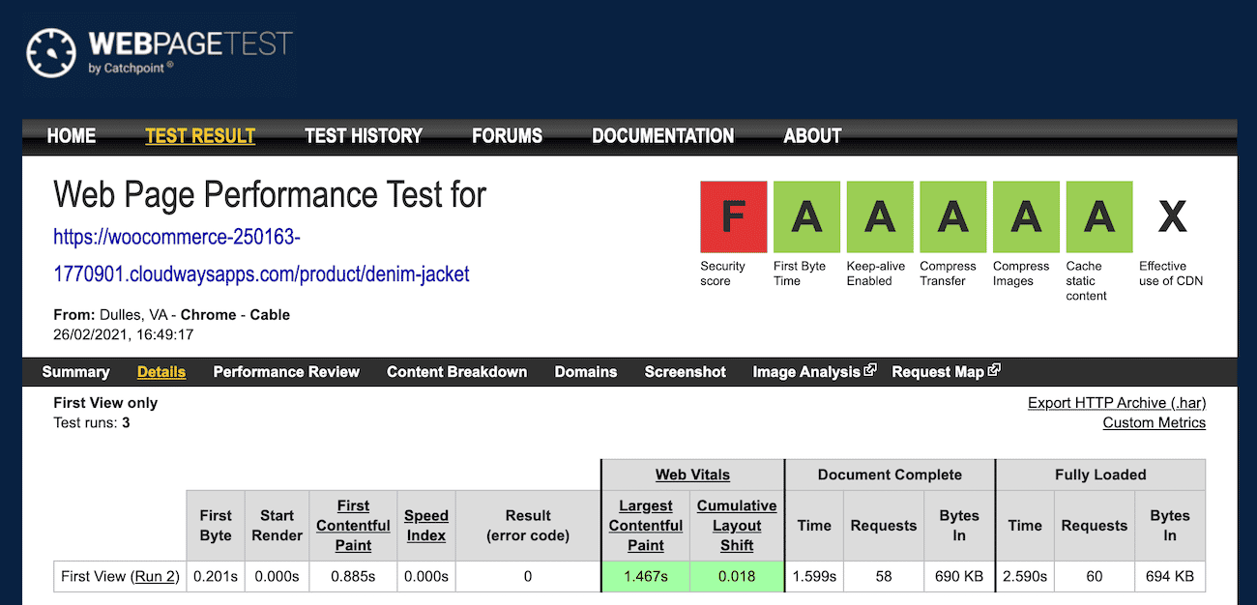
Task: Click the Web Page Performance Test for heading
Action: 270,196
